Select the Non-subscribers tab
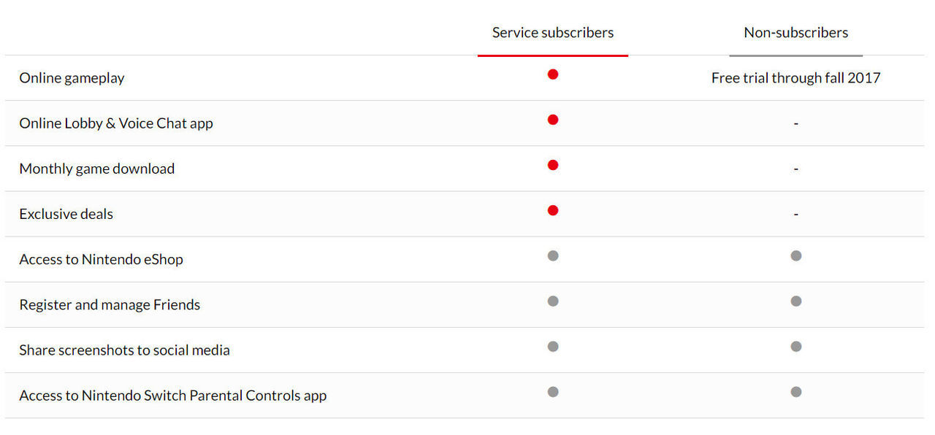Viewport: 935px width, 435px height. click(795, 33)
